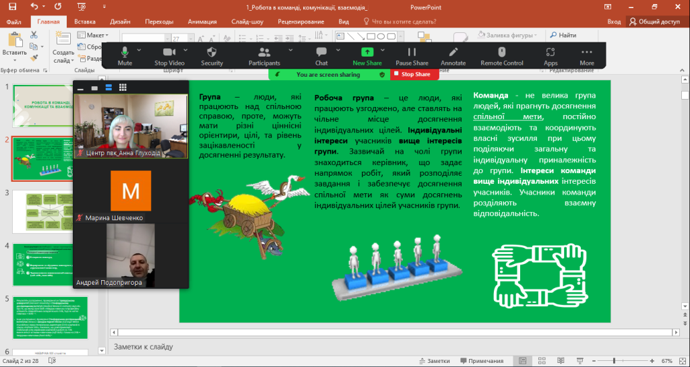Screen dimensions: 690x367
Task: Open the Zoom Chat window
Action: (321, 55)
